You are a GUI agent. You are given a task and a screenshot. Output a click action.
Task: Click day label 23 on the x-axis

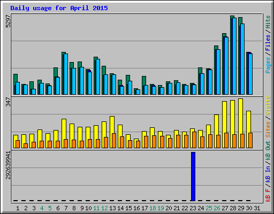tap(193, 208)
